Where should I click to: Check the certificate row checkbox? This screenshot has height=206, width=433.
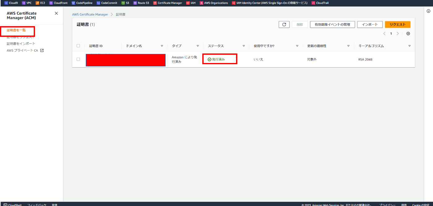pyautogui.click(x=78, y=59)
